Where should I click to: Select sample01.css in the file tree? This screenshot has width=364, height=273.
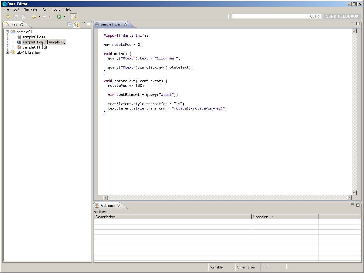[x=34, y=37]
